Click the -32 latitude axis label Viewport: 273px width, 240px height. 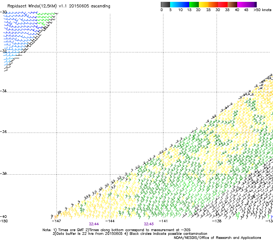click(x=3, y=51)
